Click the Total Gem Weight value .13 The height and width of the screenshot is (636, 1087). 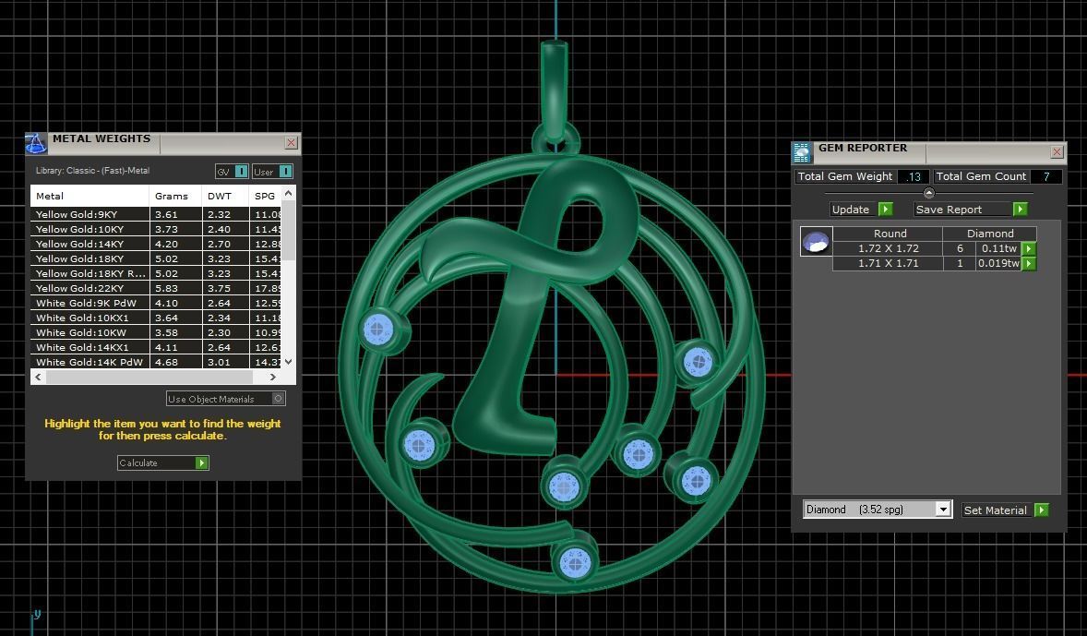[913, 177]
